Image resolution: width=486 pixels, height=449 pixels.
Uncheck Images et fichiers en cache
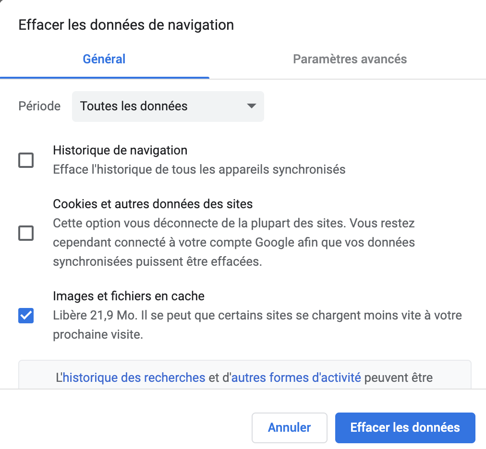click(26, 316)
